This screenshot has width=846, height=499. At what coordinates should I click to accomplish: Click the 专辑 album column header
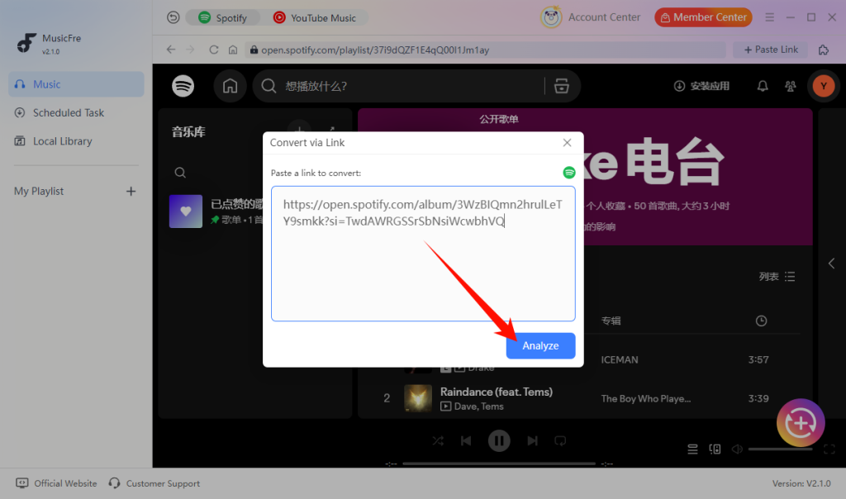[611, 321]
